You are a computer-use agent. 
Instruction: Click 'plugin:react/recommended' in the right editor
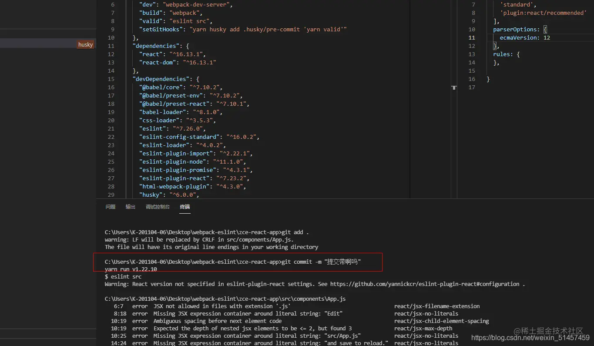[544, 13]
